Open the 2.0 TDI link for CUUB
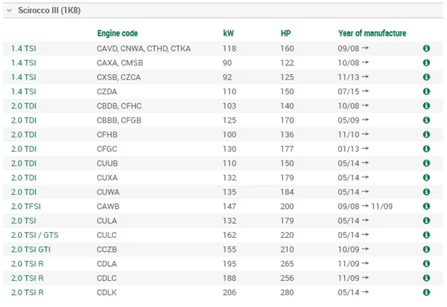The width and height of the screenshot is (447, 307). pyautogui.click(x=24, y=164)
